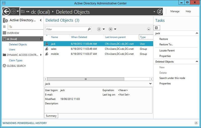Viewport: 201px width, 128px height.
Task: Click the column list view options icon
Action: tap(99, 29)
